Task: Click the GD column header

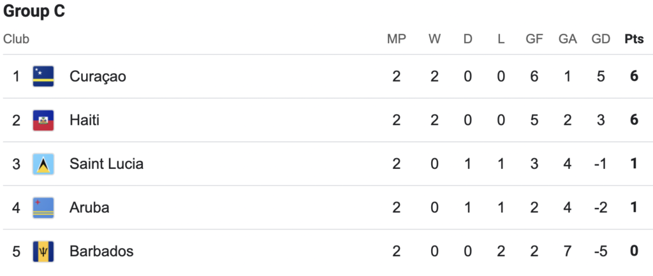Action: [601, 39]
